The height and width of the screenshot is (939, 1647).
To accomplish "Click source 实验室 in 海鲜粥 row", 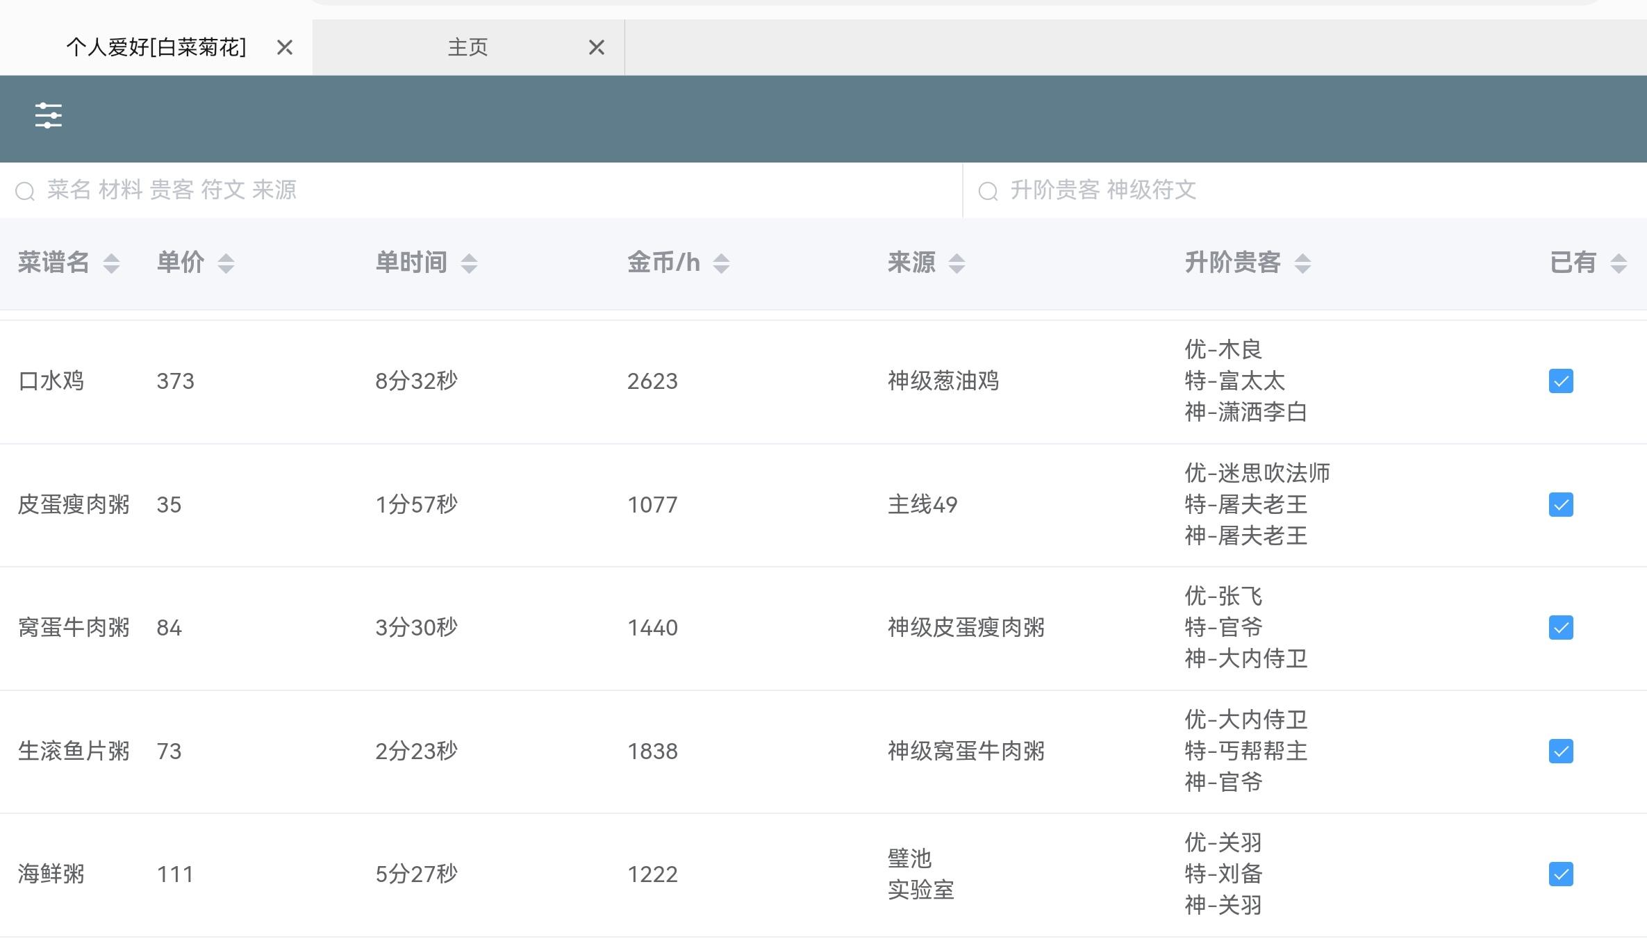I will click(x=921, y=890).
